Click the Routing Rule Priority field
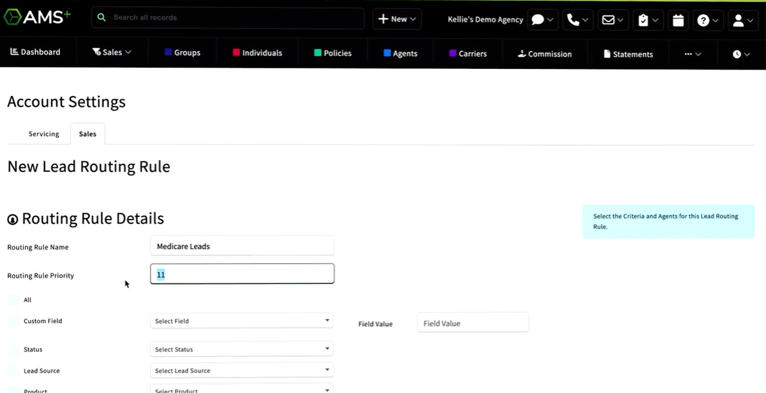Viewport: 766px width, 393px height. pos(242,274)
